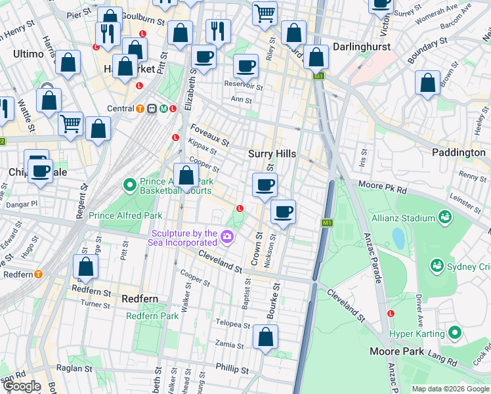Click the Moore Park suburb label

pos(396,351)
